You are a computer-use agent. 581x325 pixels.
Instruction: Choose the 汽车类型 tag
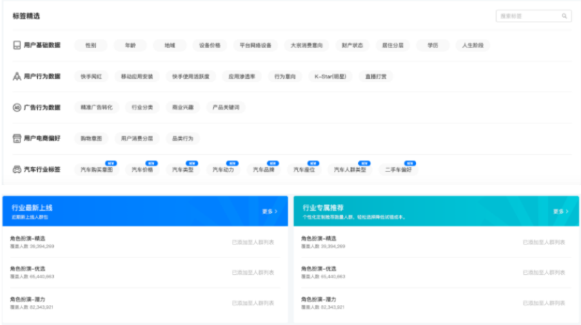pos(183,169)
